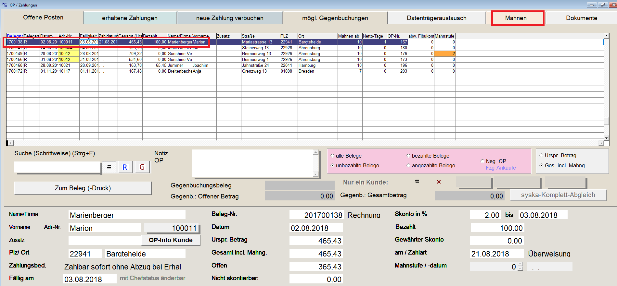Decrease Mahnstufe with the down spinner arrow

[x=520, y=268]
